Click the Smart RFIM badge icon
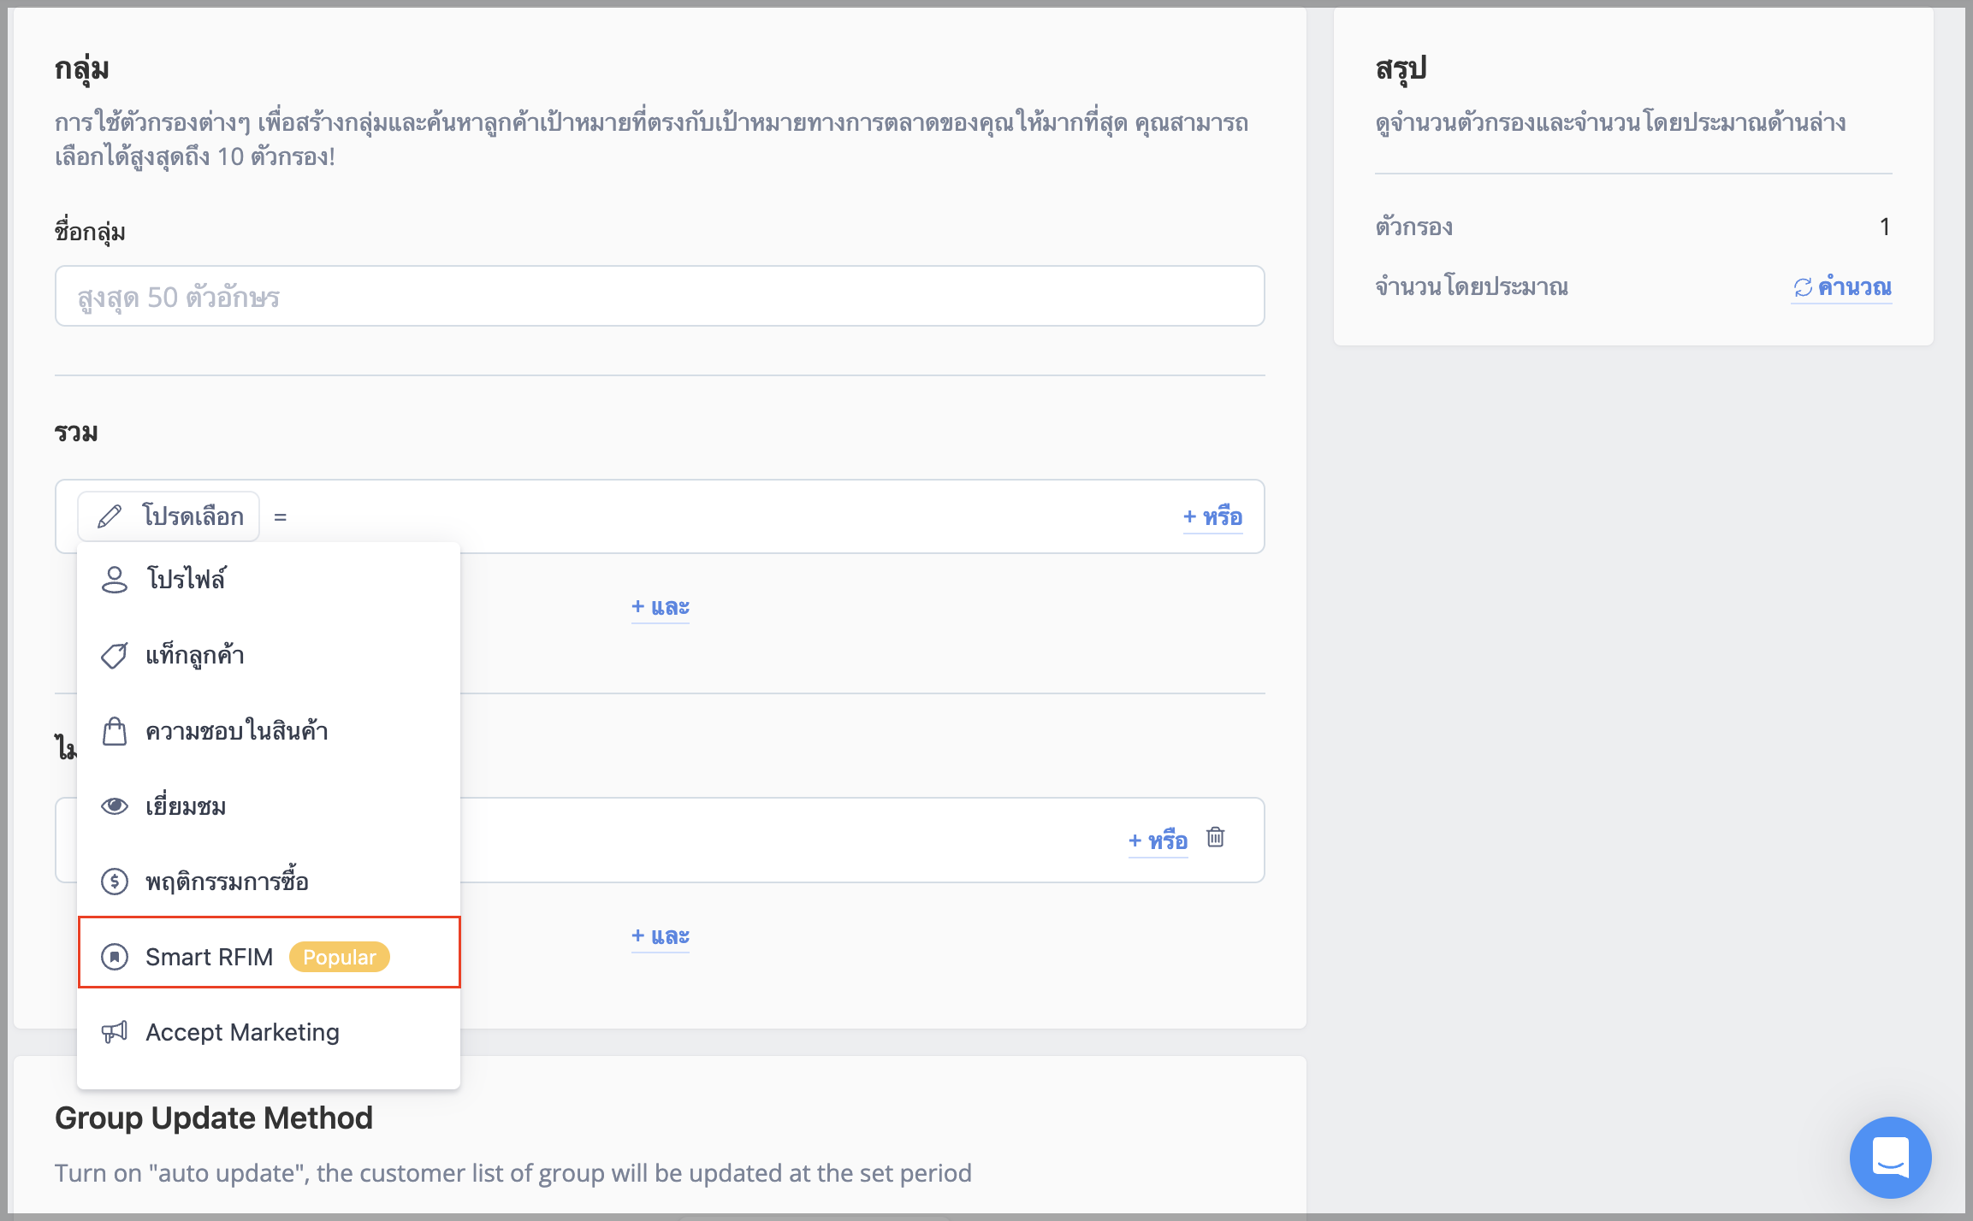The width and height of the screenshot is (1973, 1221). [115, 957]
